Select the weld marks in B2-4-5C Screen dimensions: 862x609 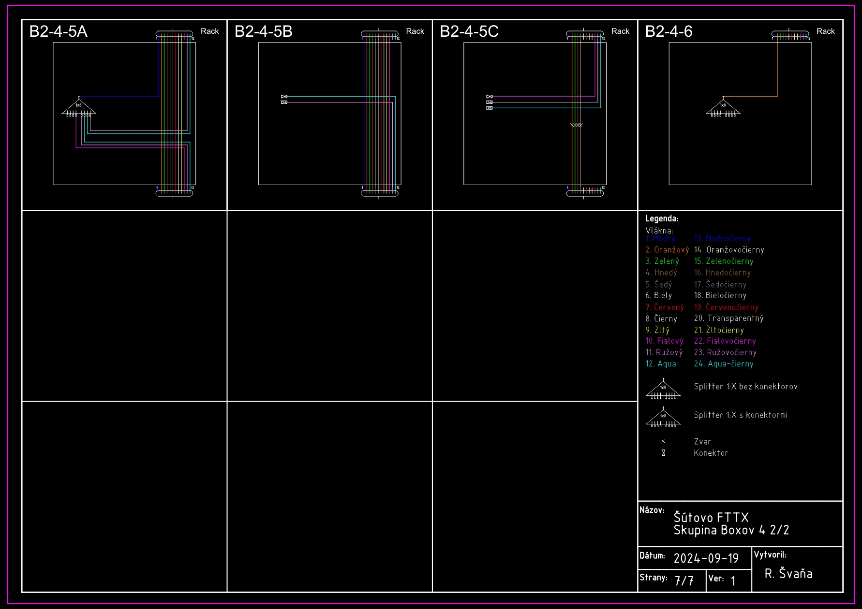(576, 125)
